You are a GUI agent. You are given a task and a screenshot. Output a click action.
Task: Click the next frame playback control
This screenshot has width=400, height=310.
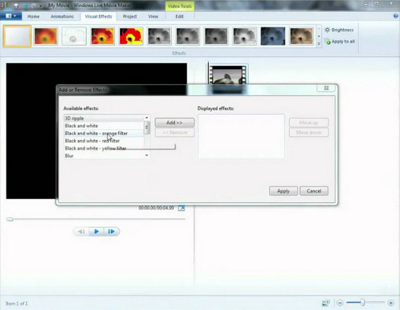coord(110,231)
